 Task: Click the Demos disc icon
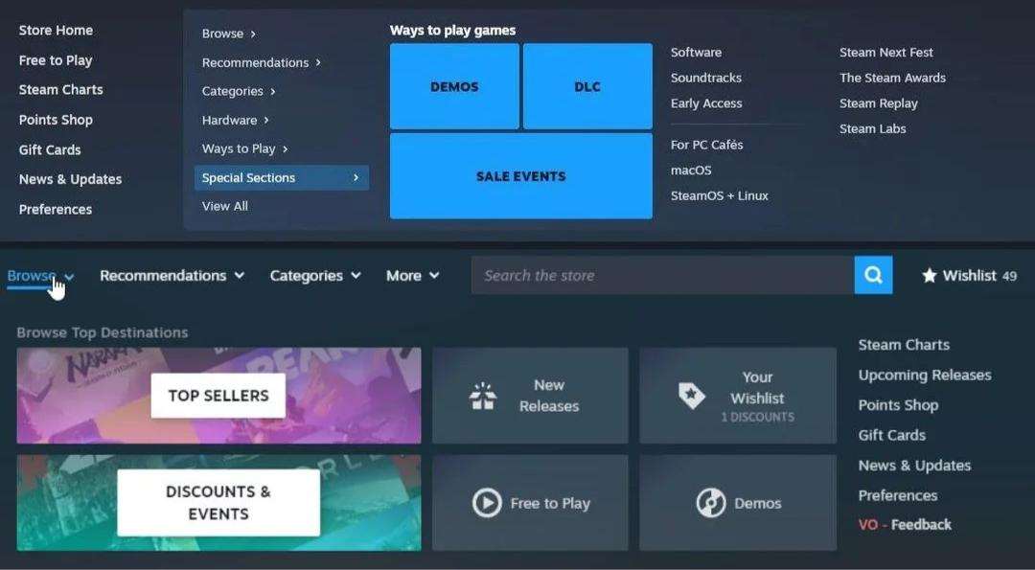coord(711,503)
